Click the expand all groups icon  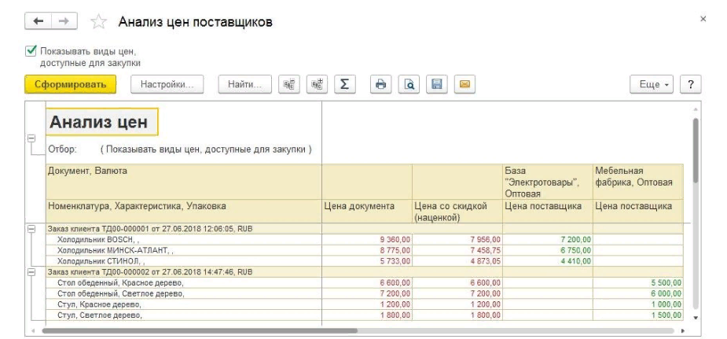click(x=317, y=84)
